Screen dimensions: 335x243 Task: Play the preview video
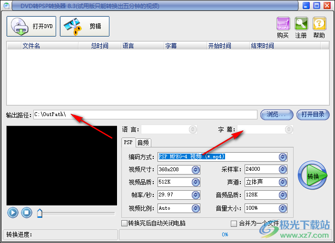tap(13, 213)
